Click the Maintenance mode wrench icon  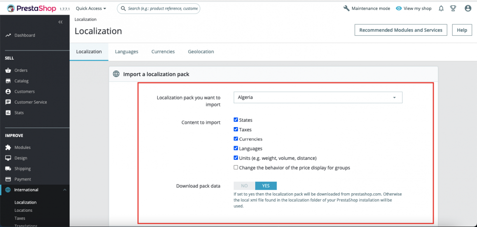tap(346, 9)
